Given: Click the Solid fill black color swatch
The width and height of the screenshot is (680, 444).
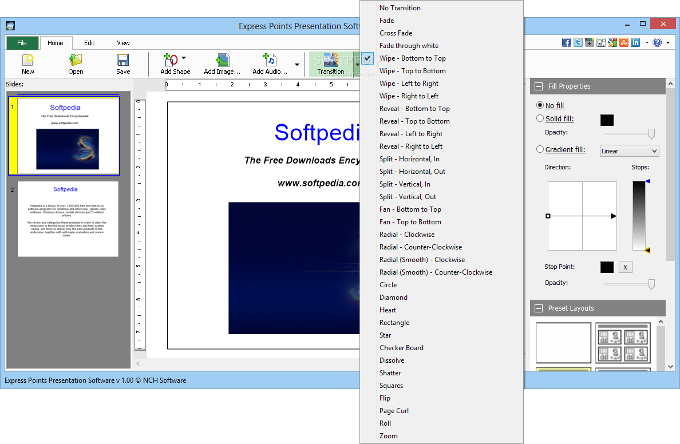Looking at the screenshot, I should coord(607,120).
